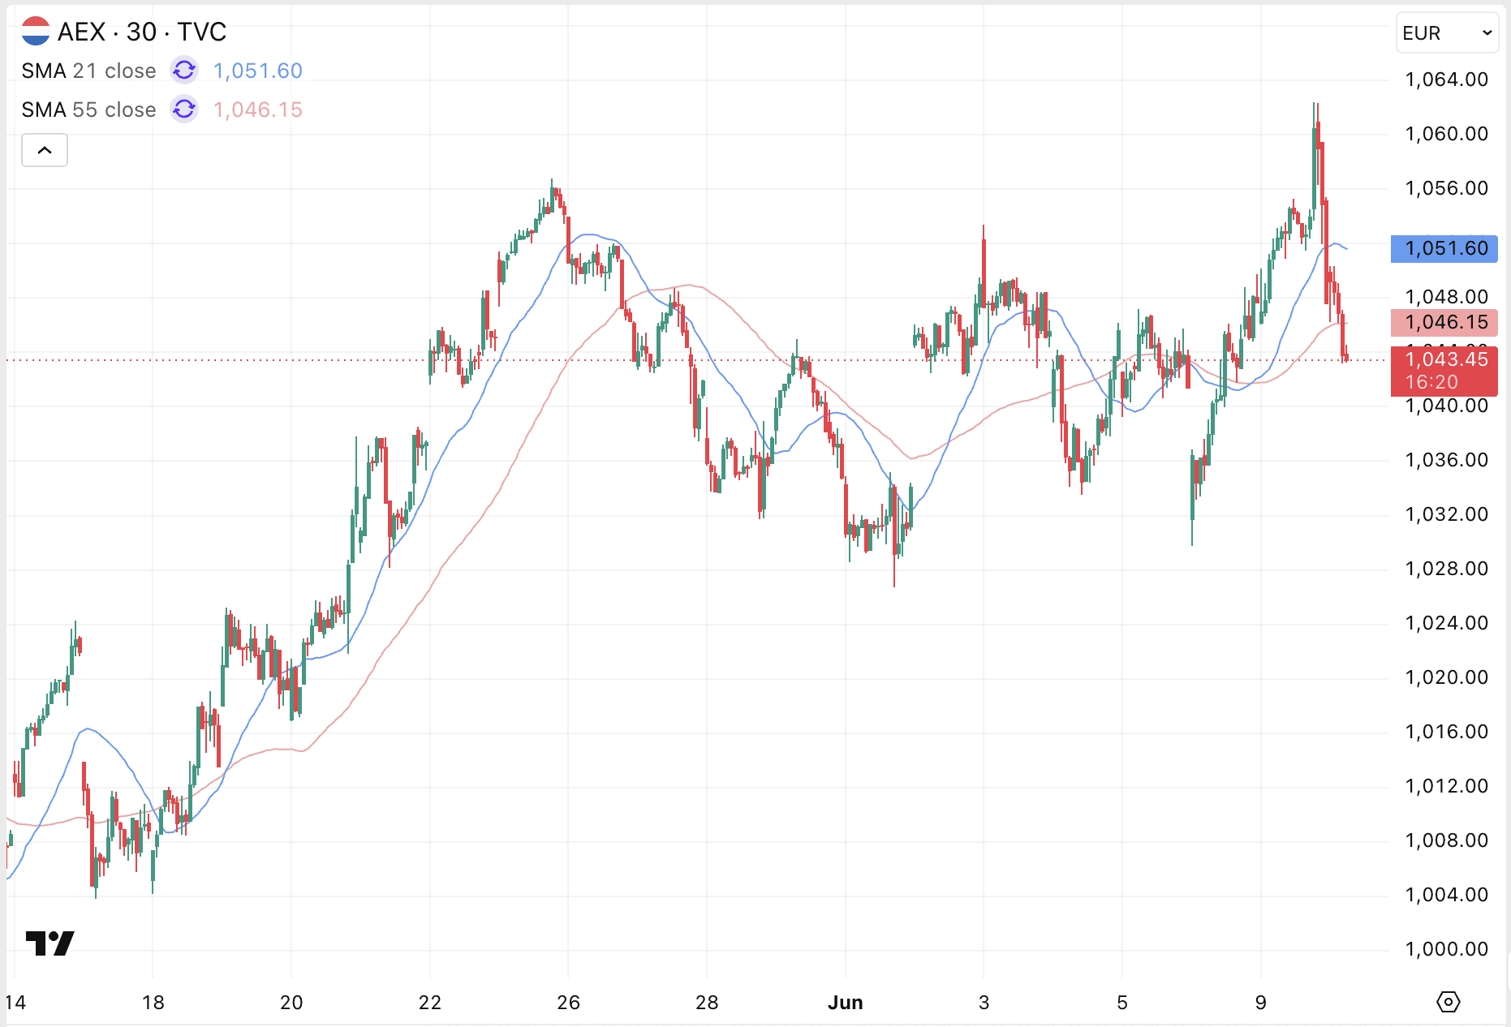Click date 26 on time axis
1511x1027 pixels.
(x=568, y=1003)
